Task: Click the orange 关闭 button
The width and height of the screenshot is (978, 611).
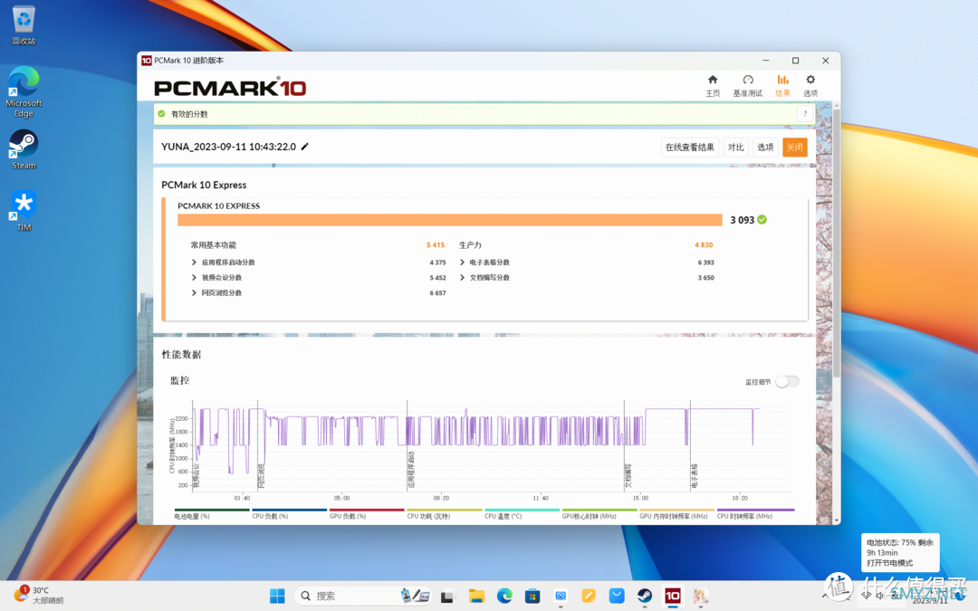Action: click(x=795, y=148)
